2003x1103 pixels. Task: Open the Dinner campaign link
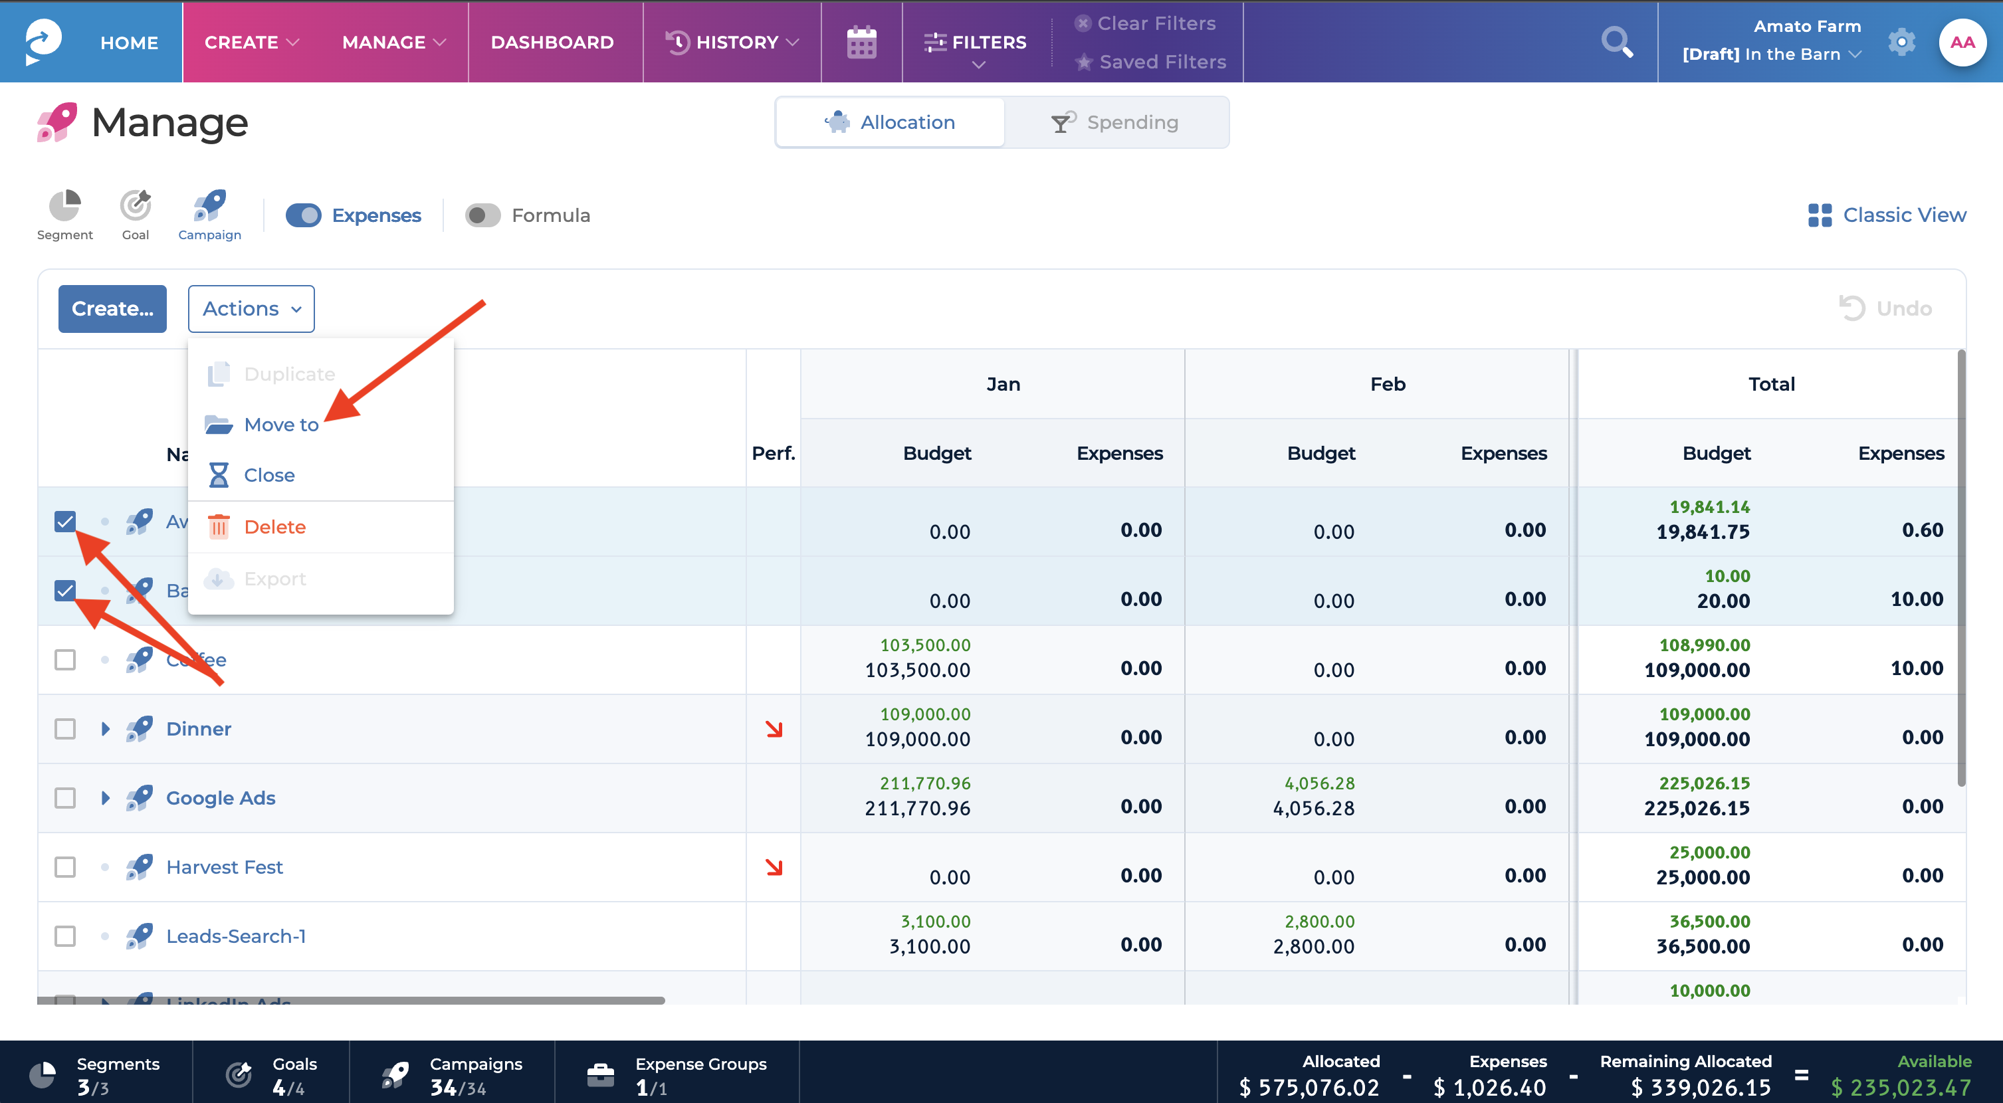[199, 729]
